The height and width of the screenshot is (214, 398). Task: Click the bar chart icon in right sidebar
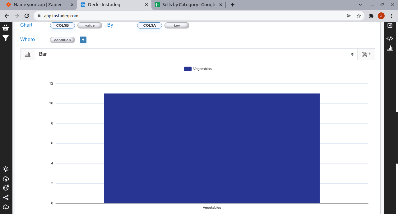(x=390, y=48)
